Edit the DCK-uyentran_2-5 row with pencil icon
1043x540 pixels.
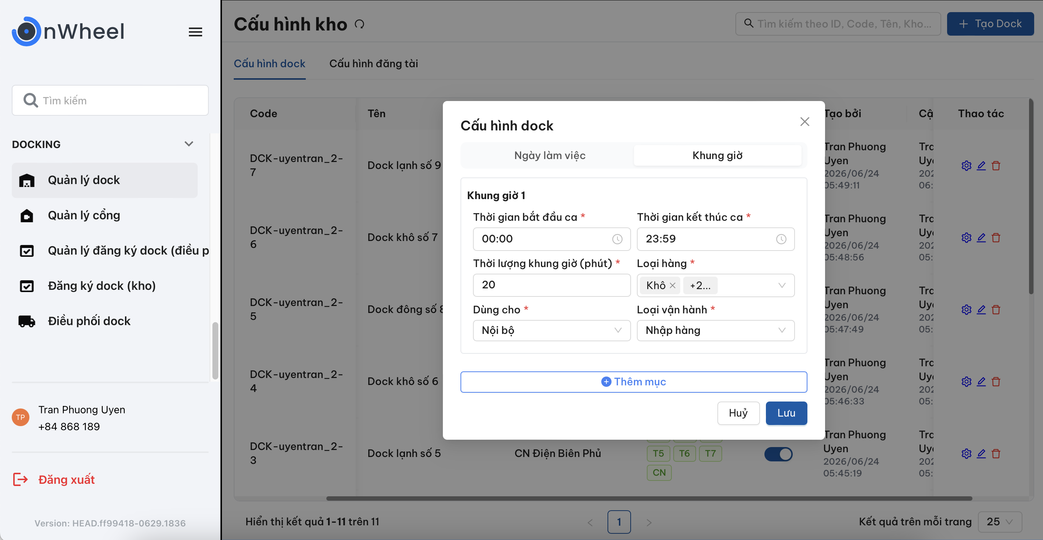click(x=981, y=310)
